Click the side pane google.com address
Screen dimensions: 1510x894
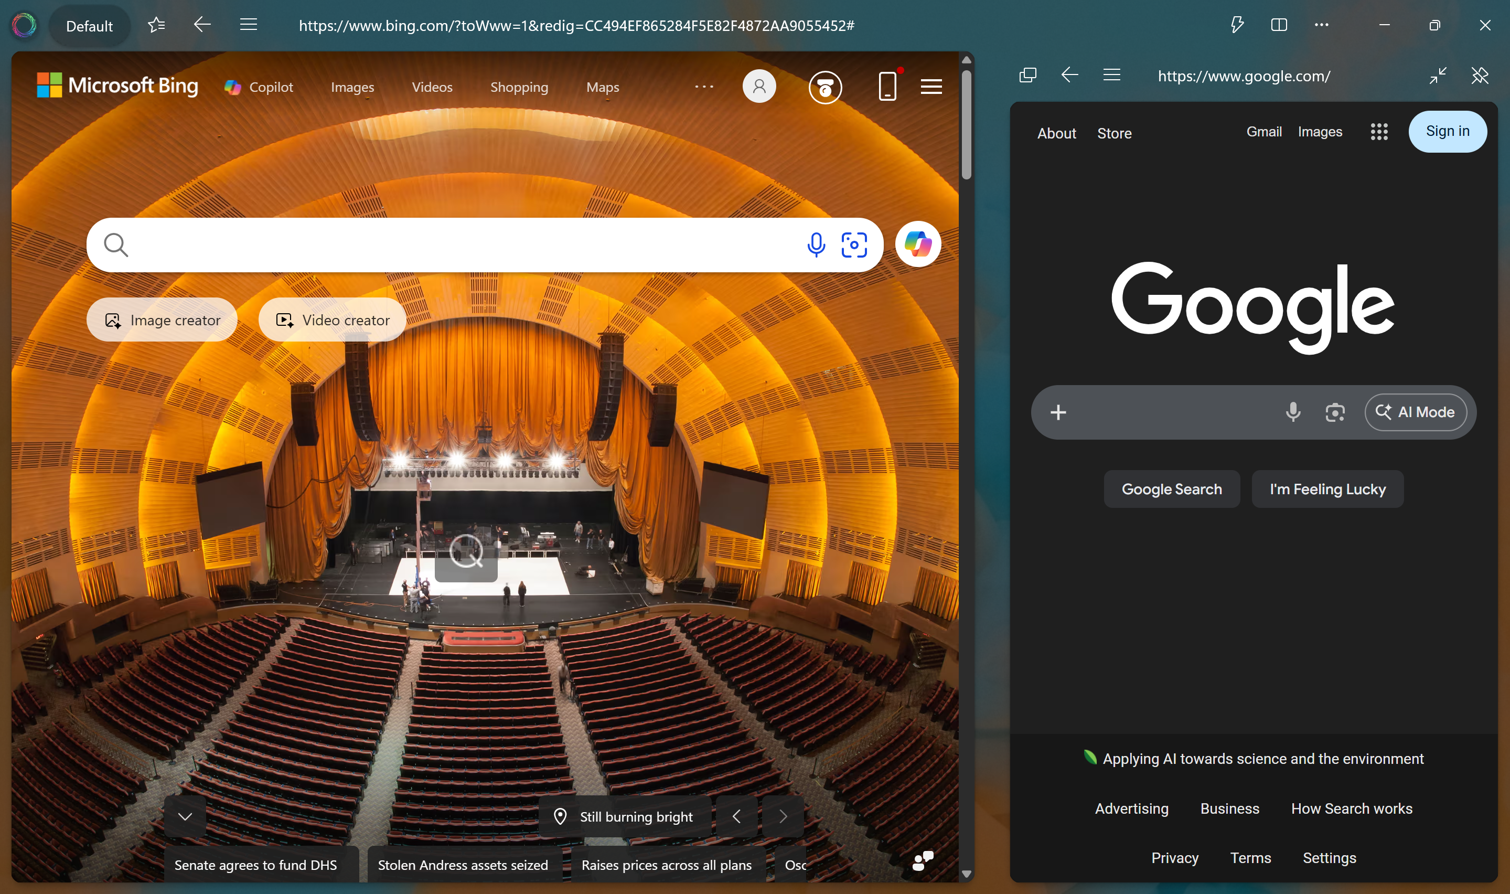(x=1244, y=76)
